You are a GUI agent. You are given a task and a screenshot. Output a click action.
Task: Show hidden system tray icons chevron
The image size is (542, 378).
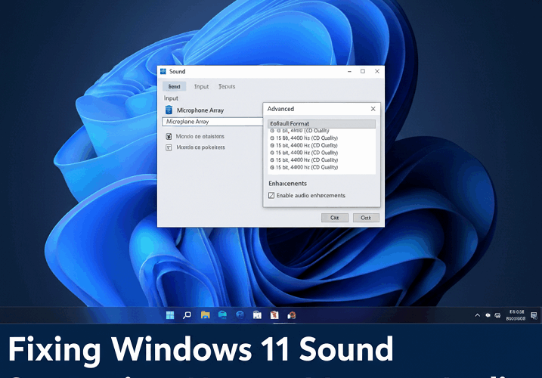coord(477,315)
